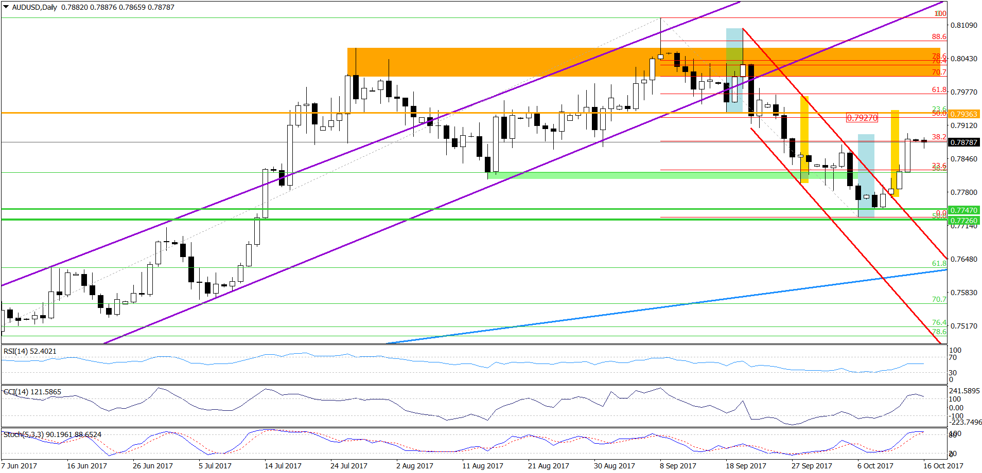This screenshot has height=473, width=982.
Task: Select the black current price tag 0.78787
Action: [x=963, y=142]
